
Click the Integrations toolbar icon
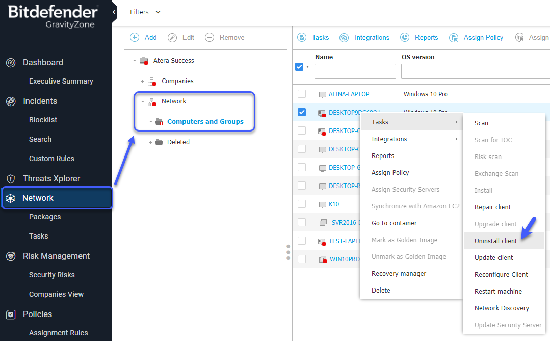pos(344,37)
